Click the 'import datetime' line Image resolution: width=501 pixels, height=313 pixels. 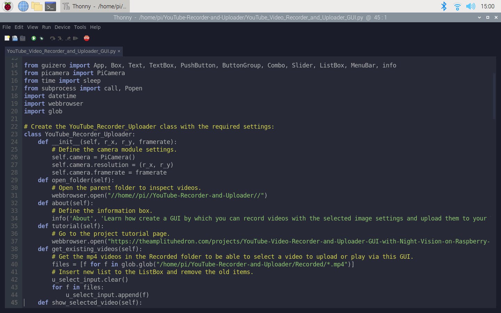(50, 96)
